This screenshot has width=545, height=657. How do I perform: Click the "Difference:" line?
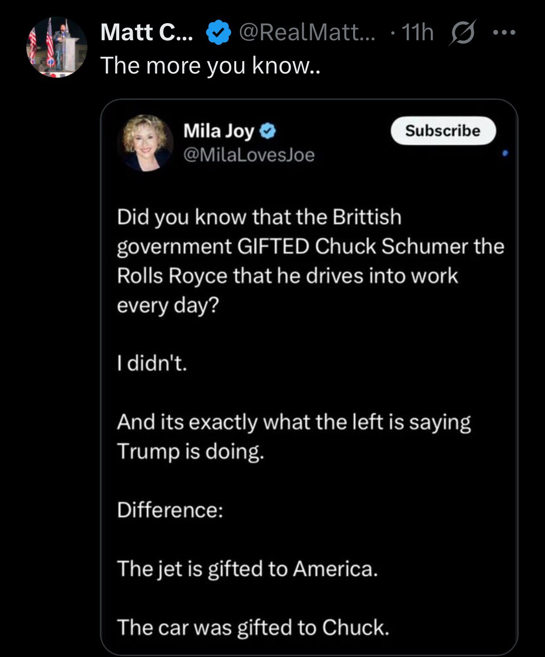(170, 510)
